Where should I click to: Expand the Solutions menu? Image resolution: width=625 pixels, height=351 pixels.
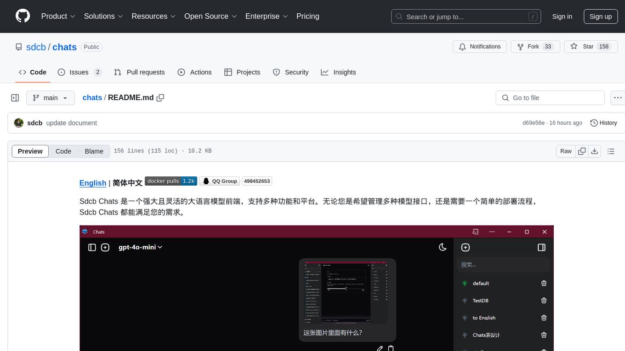[103, 16]
